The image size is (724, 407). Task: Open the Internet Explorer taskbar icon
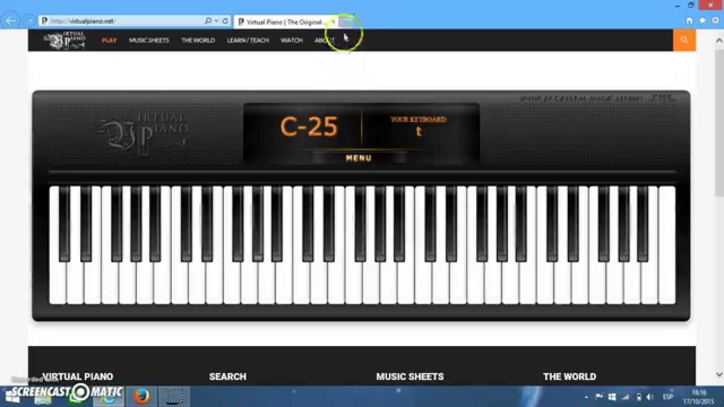tap(109, 396)
